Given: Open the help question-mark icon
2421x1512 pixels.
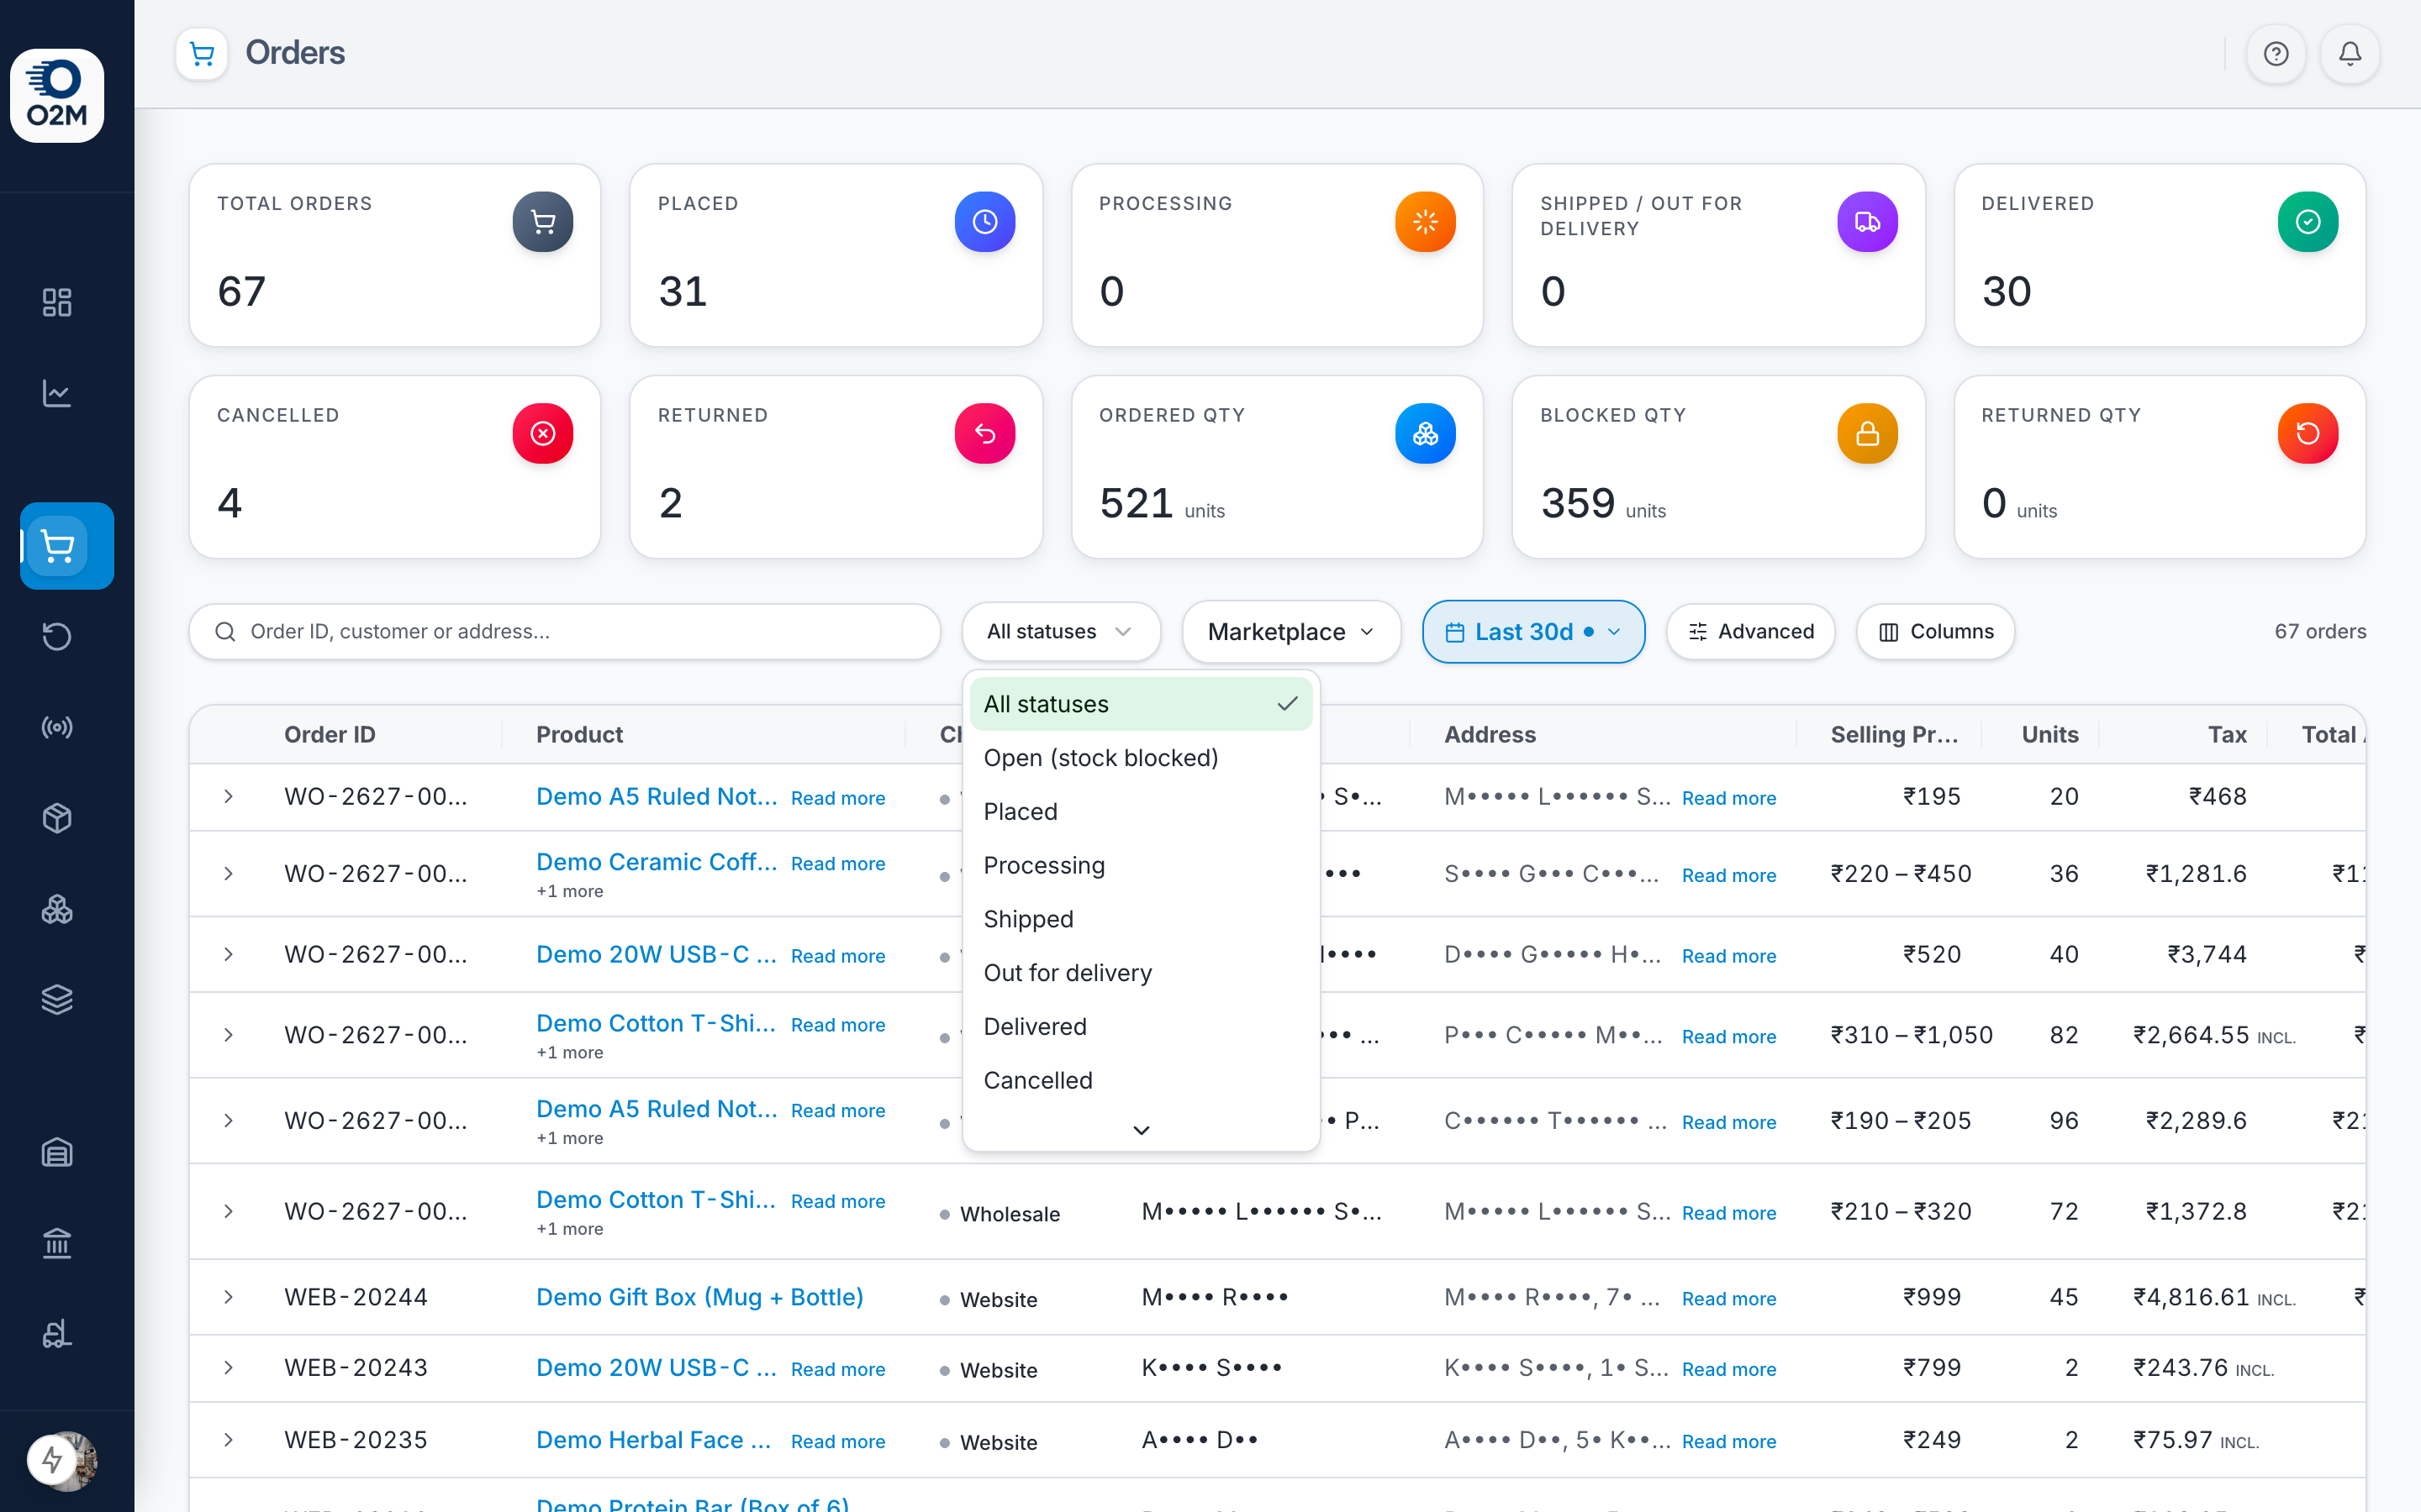Looking at the screenshot, I should 2276,53.
